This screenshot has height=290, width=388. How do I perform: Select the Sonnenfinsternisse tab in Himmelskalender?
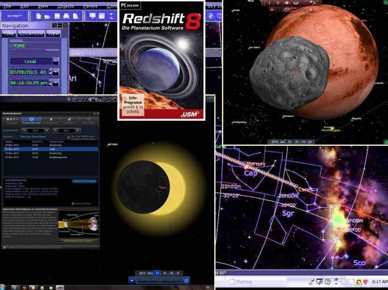(31, 120)
